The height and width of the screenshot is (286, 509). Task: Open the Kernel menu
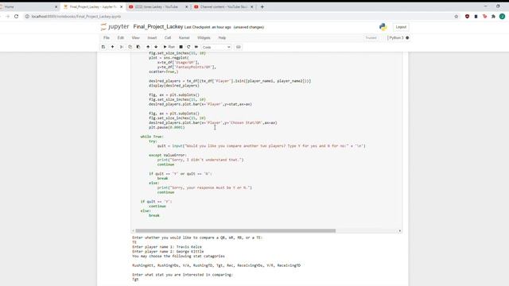point(184,38)
